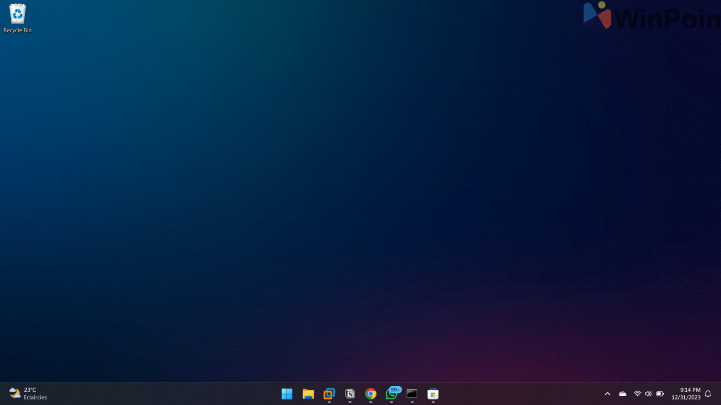This screenshot has width=721, height=405.
Task: Select the weather cloud icon
Action: click(x=14, y=393)
